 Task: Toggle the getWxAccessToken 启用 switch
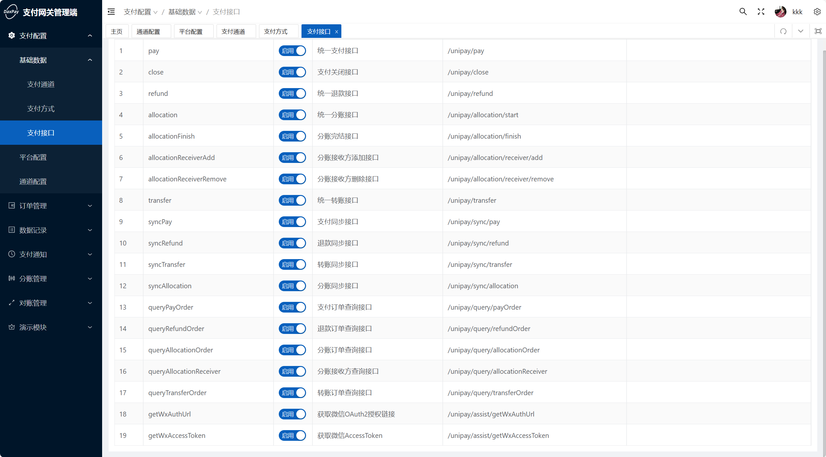(292, 436)
